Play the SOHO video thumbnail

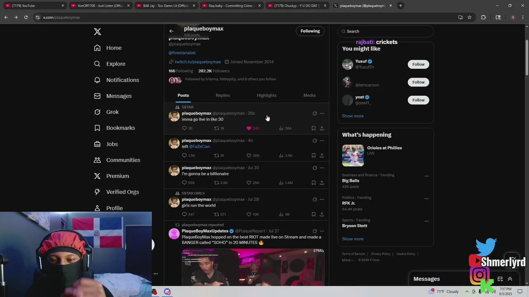(x=253, y=267)
